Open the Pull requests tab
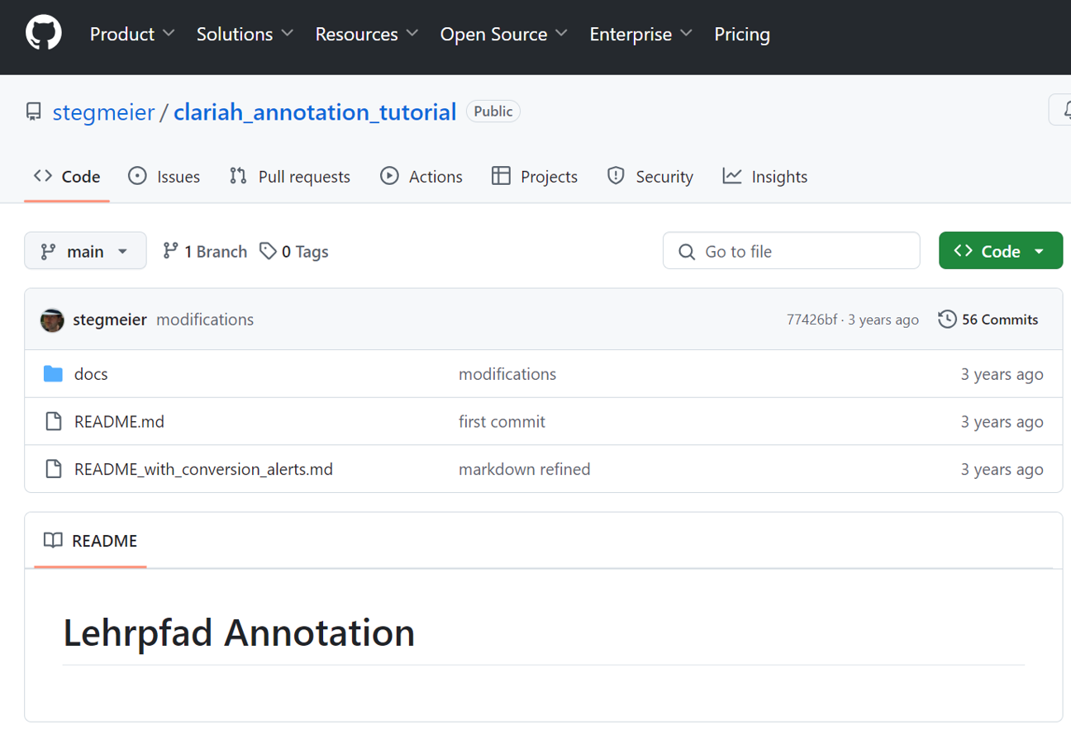 pyautogui.click(x=290, y=177)
